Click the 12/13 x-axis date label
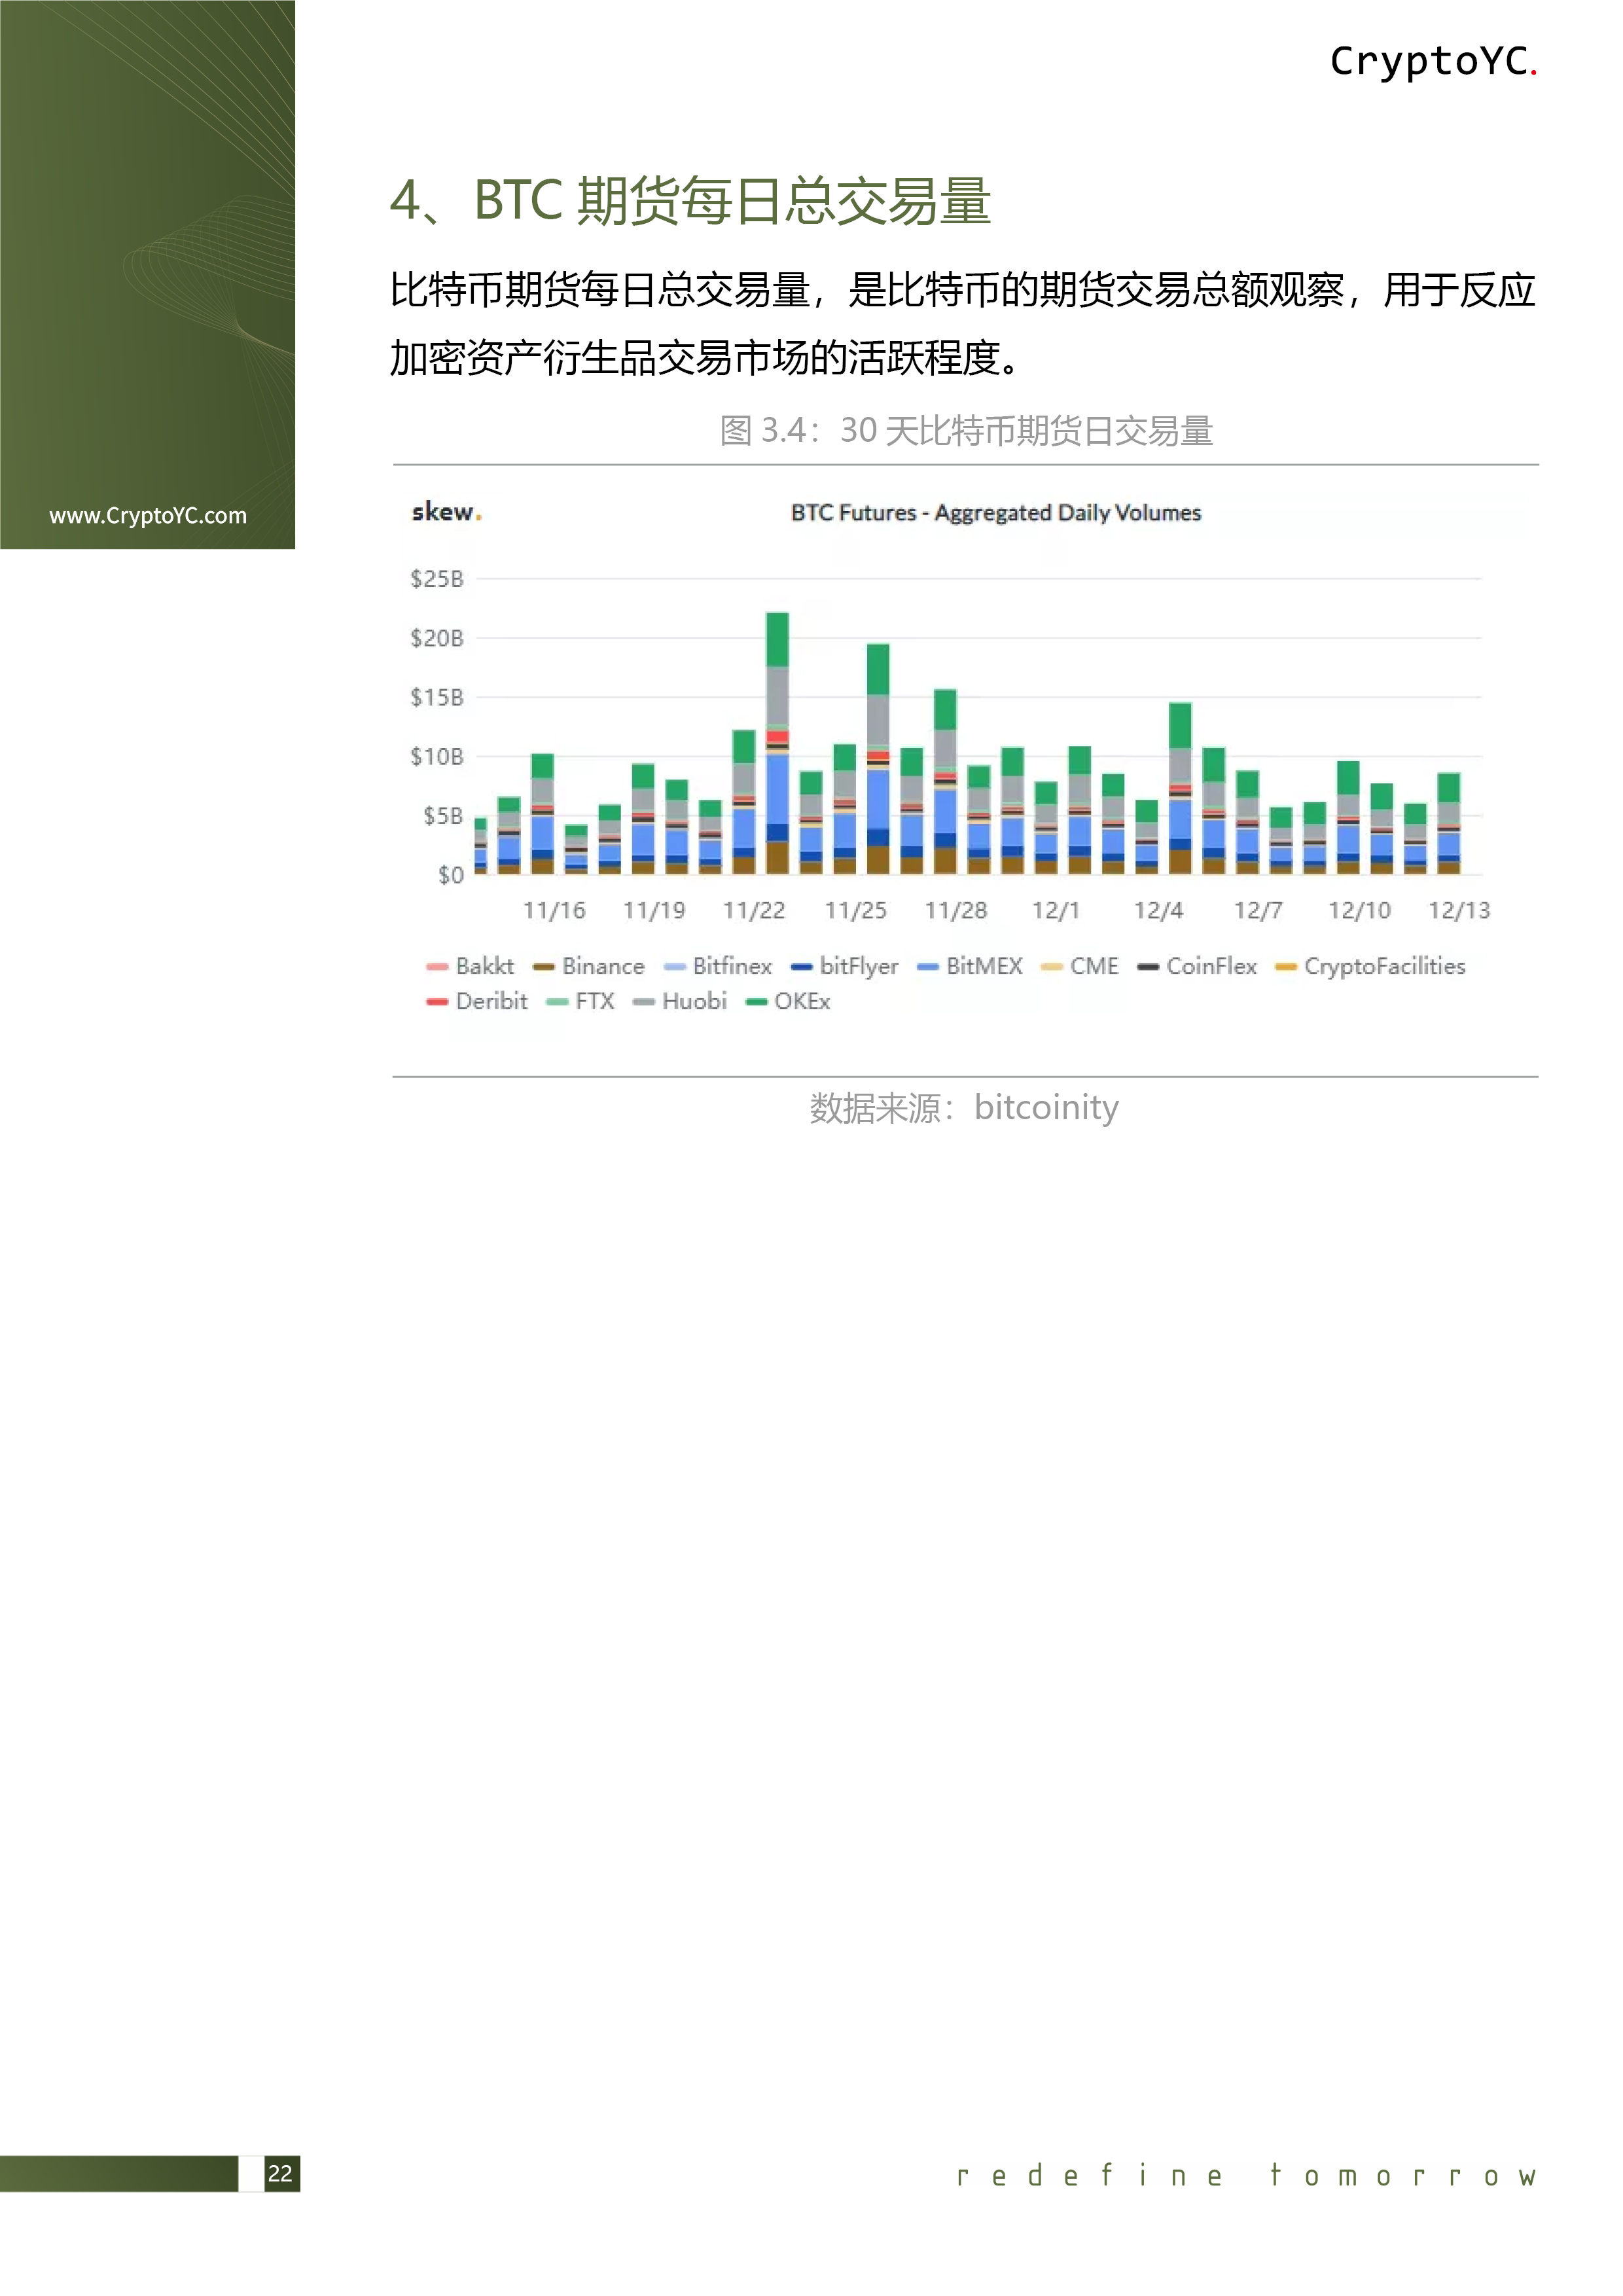This screenshot has height=2296, width=1623. coord(1459,911)
